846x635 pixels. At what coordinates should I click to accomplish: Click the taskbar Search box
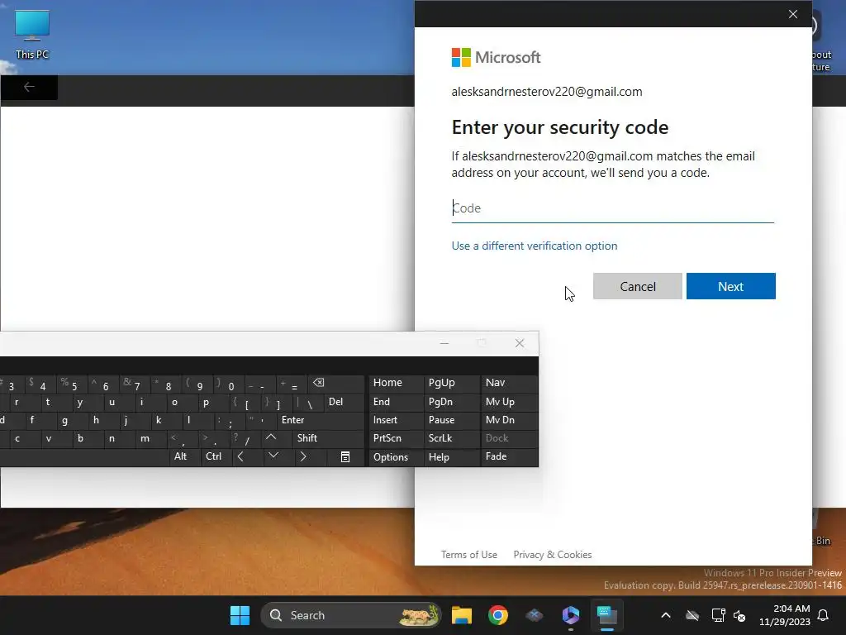351,615
